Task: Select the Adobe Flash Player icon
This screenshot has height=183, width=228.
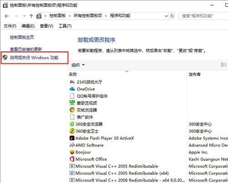Action: click(x=72, y=138)
